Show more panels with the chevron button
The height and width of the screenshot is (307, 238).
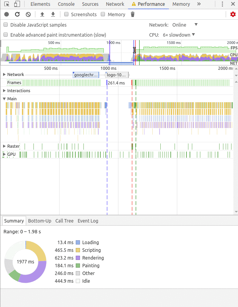199,4
